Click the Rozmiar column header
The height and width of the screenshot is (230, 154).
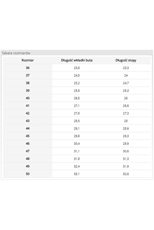[x=28, y=60]
